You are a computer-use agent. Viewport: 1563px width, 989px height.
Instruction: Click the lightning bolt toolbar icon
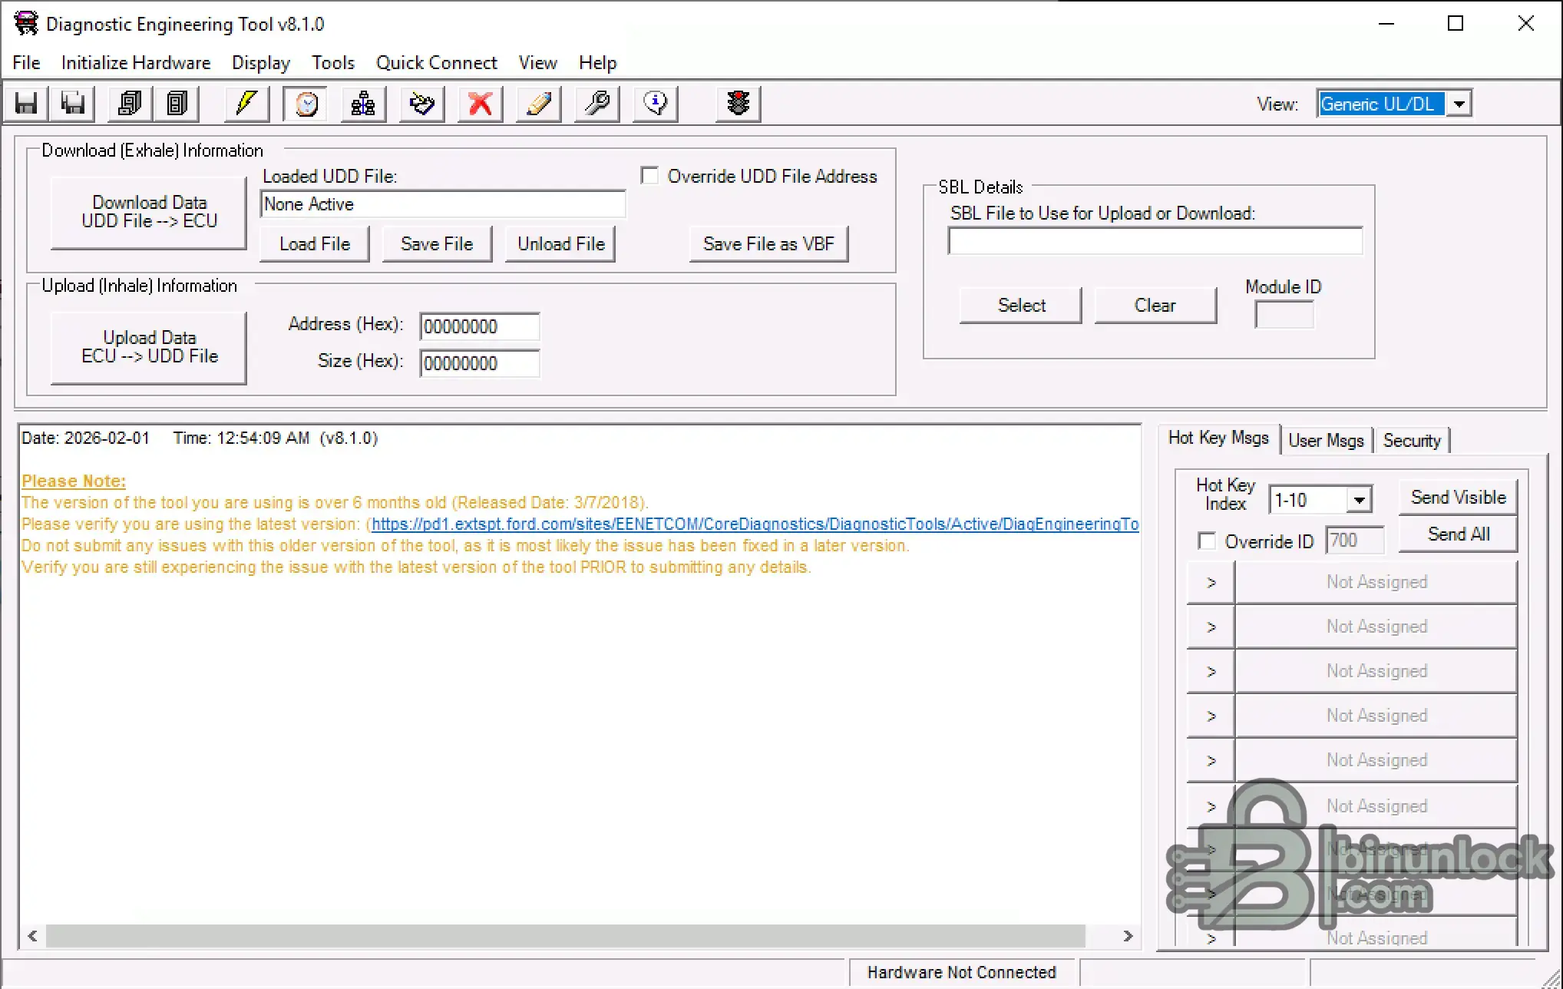[x=246, y=104]
